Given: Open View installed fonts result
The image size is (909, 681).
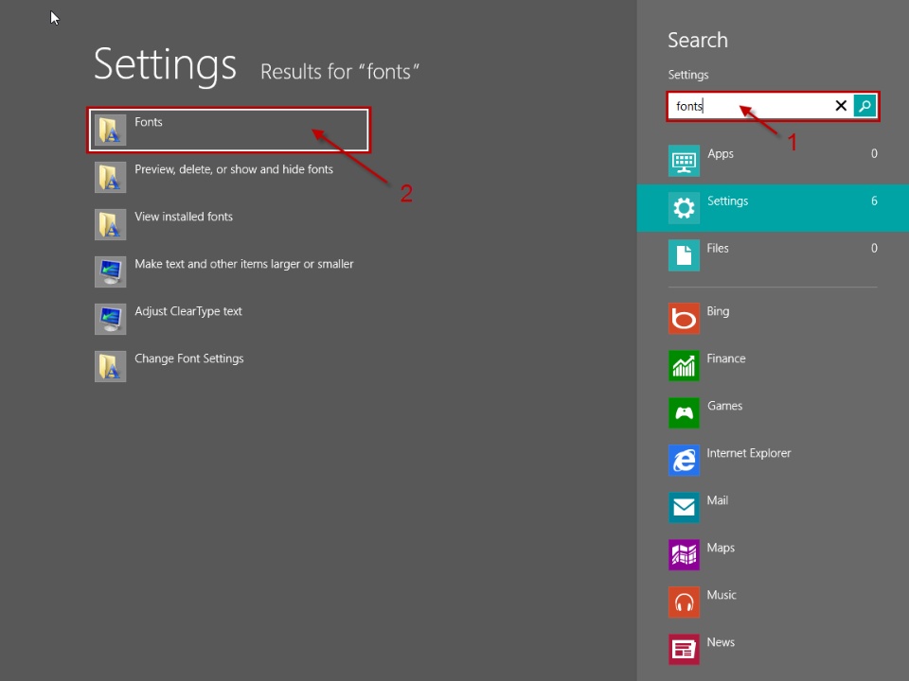Looking at the screenshot, I should [184, 217].
